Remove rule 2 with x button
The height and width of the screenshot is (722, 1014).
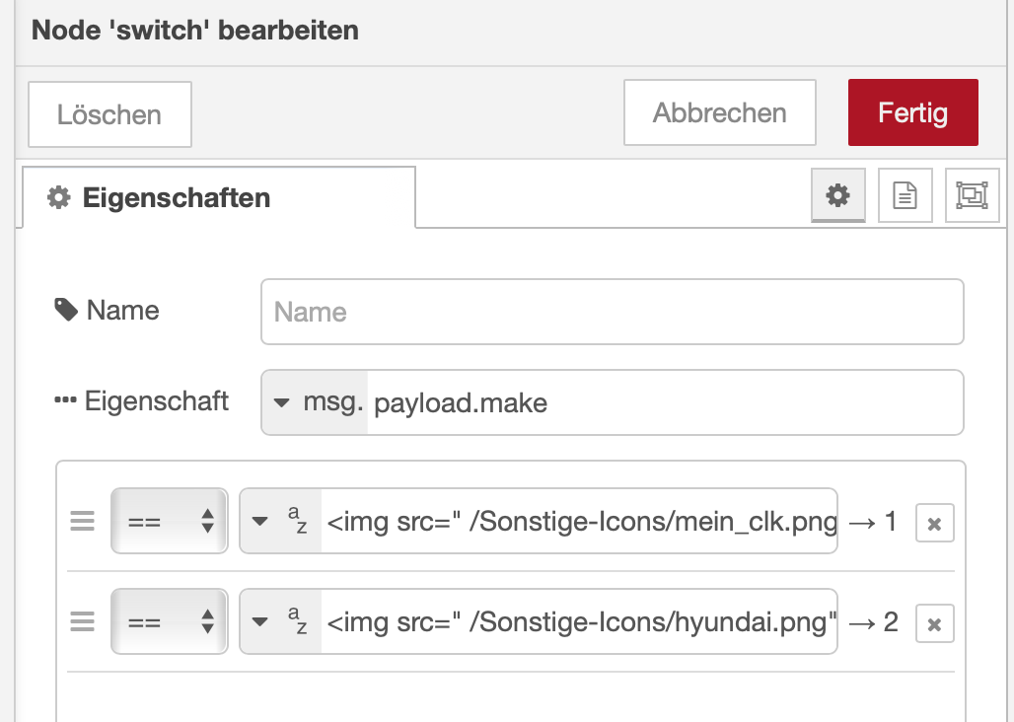click(x=934, y=623)
